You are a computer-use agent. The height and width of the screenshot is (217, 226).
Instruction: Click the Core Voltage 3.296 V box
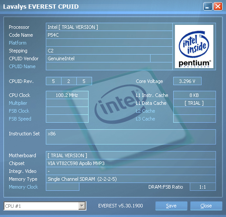pos(187,81)
